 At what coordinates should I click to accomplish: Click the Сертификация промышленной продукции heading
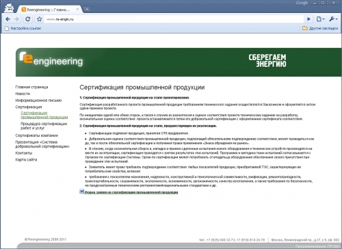coord(142,88)
